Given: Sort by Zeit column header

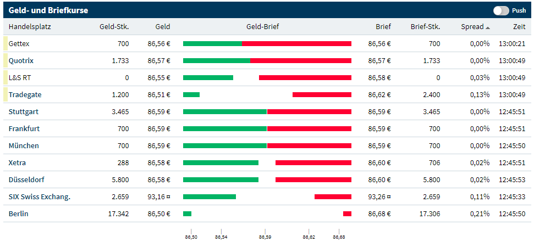Looking at the screenshot, I should [519, 26].
